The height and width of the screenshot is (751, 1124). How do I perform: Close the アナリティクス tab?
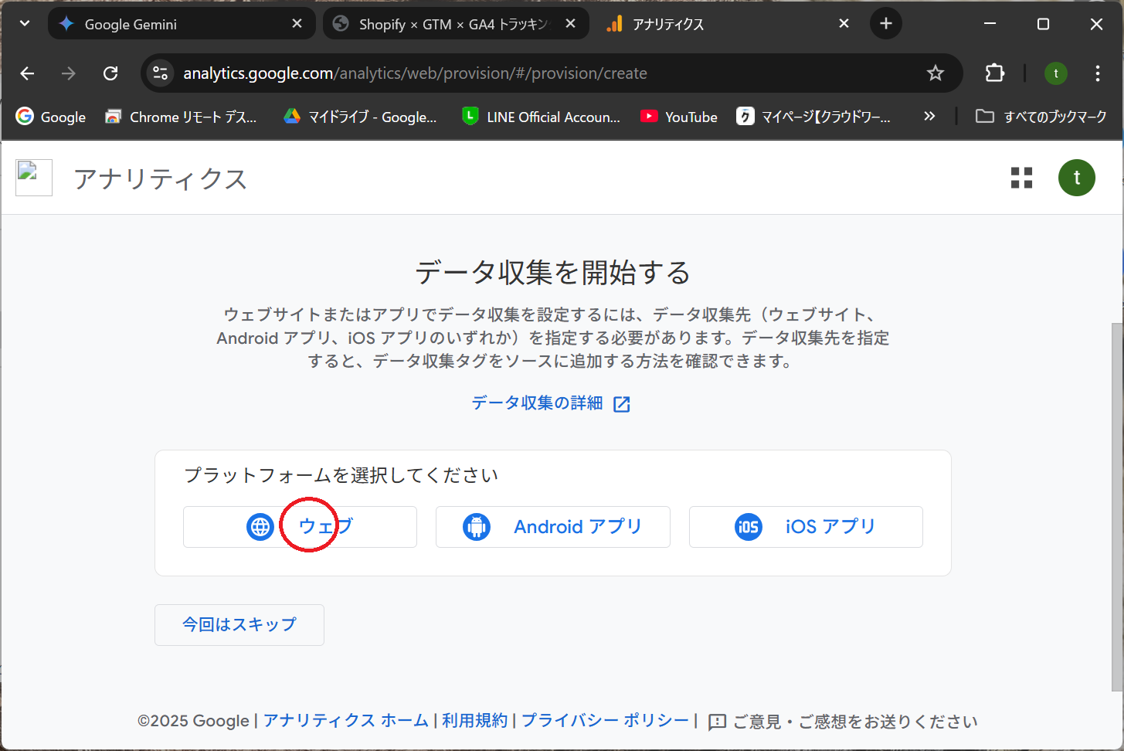coord(844,24)
